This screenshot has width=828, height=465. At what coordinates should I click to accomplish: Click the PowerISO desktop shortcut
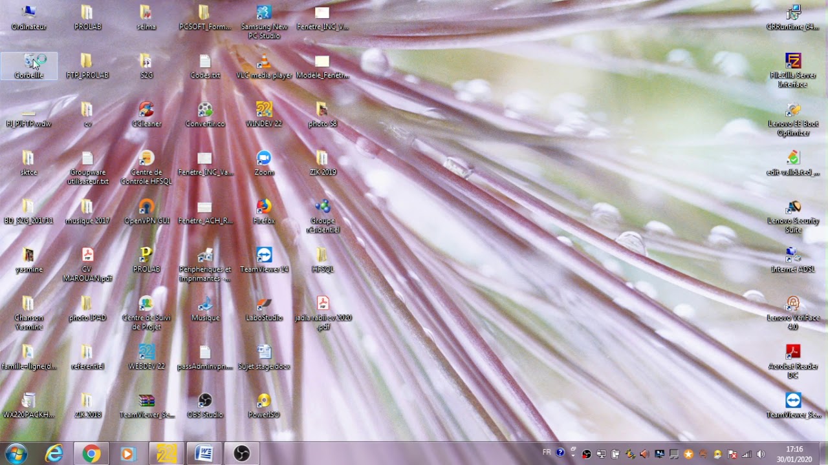(x=264, y=405)
